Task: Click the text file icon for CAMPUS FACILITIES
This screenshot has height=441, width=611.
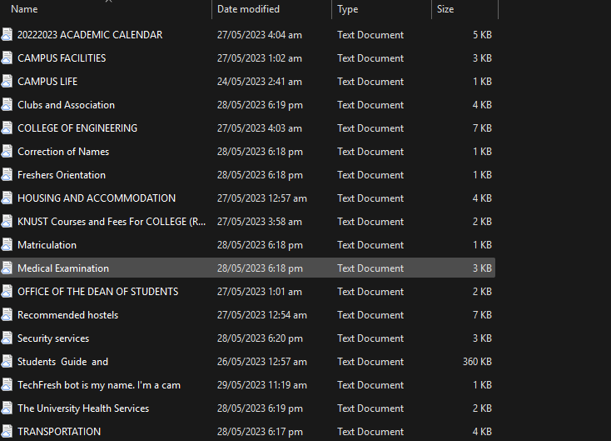Action: (x=7, y=58)
